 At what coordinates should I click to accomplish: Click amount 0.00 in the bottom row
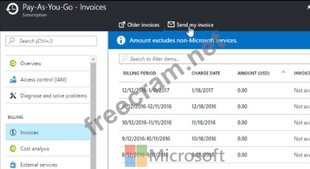pyautogui.click(x=242, y=155)
